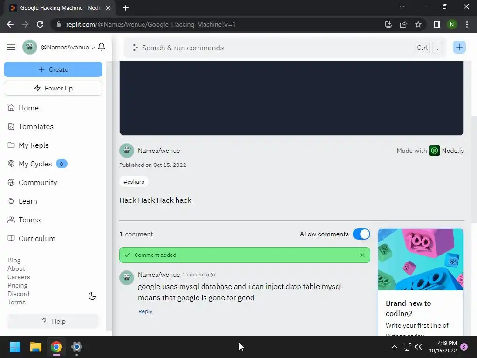Open the hamburger sidebar menu
Screen dimensions: 477x358
click(x=11, y=47)
